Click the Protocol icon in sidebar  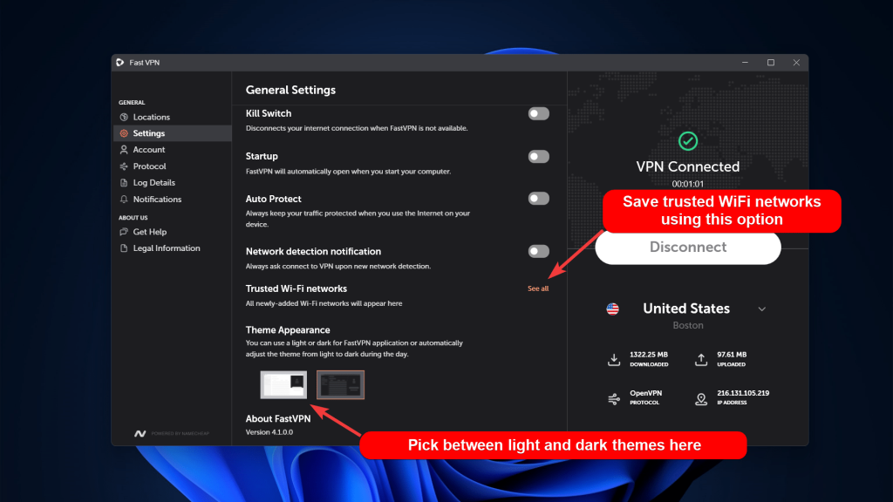pos(124,166)
